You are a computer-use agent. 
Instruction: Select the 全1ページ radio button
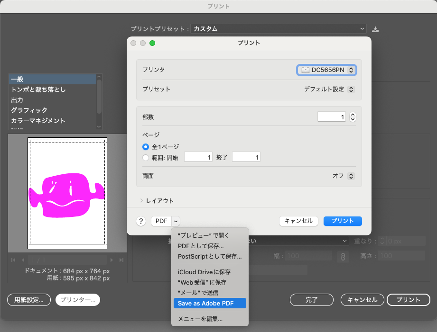(x=146, y=147)
